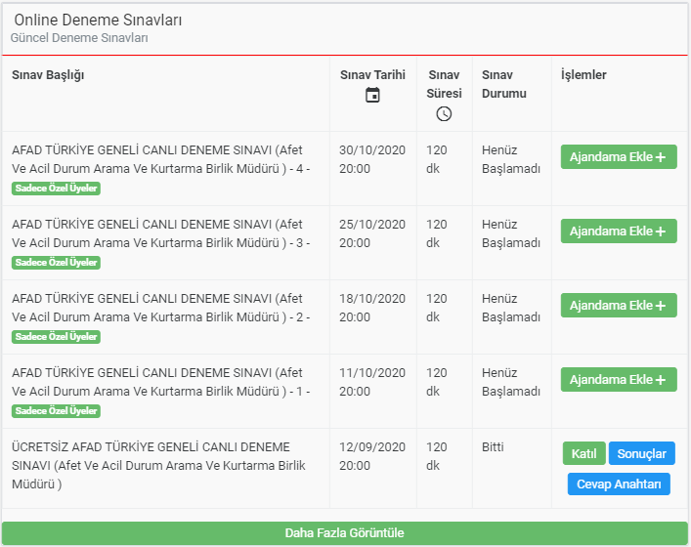Open Sonuçlar for the free exam
Screen dimensions: 691x547
tap(641, 453)
